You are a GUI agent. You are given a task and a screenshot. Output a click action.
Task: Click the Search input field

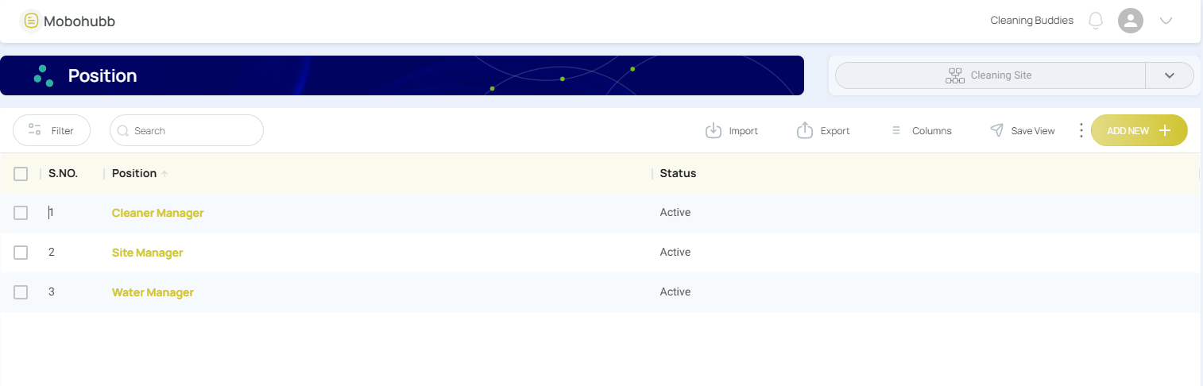pyautogui.click(x=187, y=130)
